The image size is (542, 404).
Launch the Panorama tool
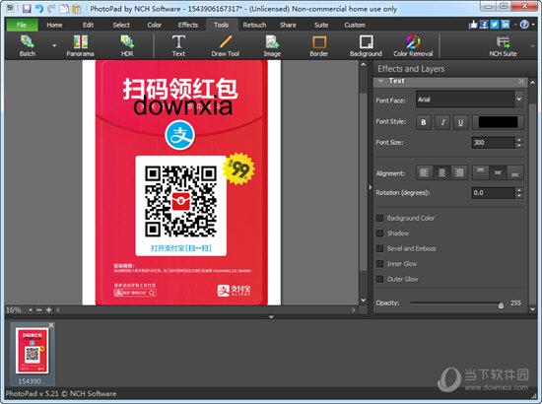pos(80,46)
